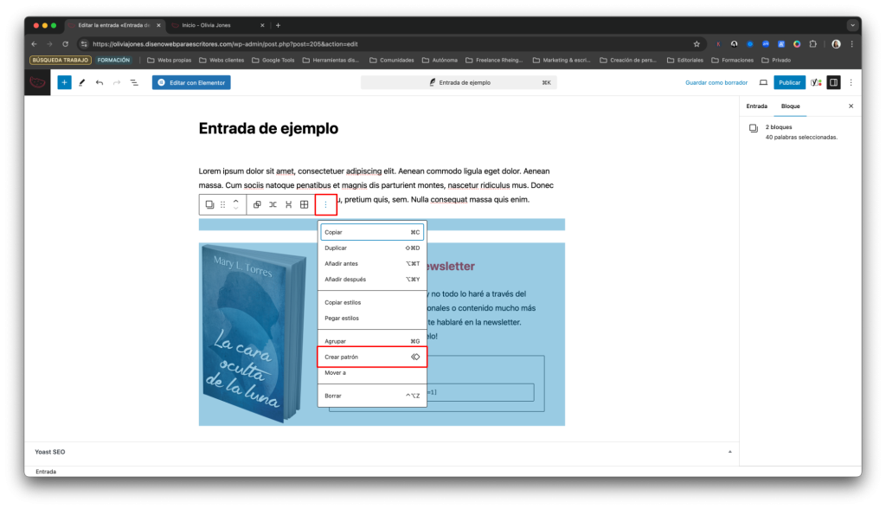This screenshot has width=886, height=509.
Task: Click the Group blocks icon in block toolbar
Action: point(257,205)
